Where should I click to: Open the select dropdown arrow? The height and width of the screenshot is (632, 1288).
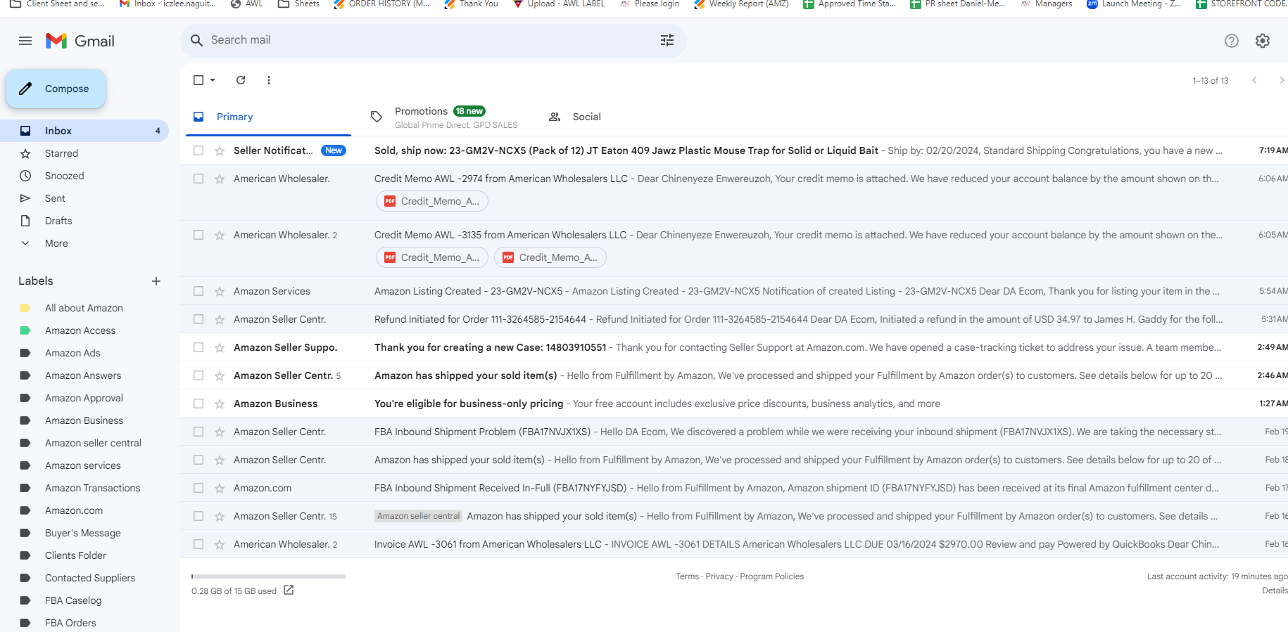213,80
